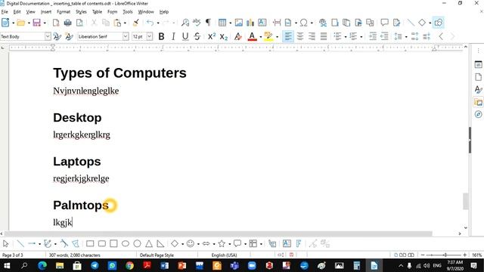
Task: Toggle Align Left
Action: coord(288,36)
